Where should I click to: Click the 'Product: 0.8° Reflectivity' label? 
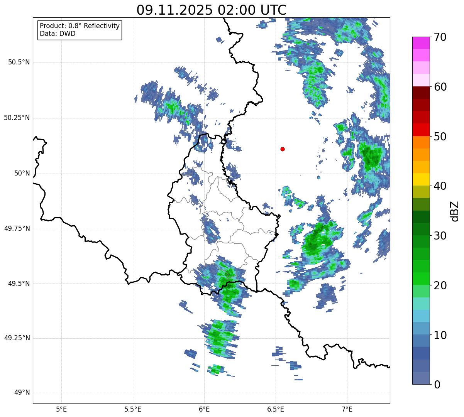click(x=80, y=26)
